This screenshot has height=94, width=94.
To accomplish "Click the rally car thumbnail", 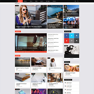I will (x=39, y=62).
